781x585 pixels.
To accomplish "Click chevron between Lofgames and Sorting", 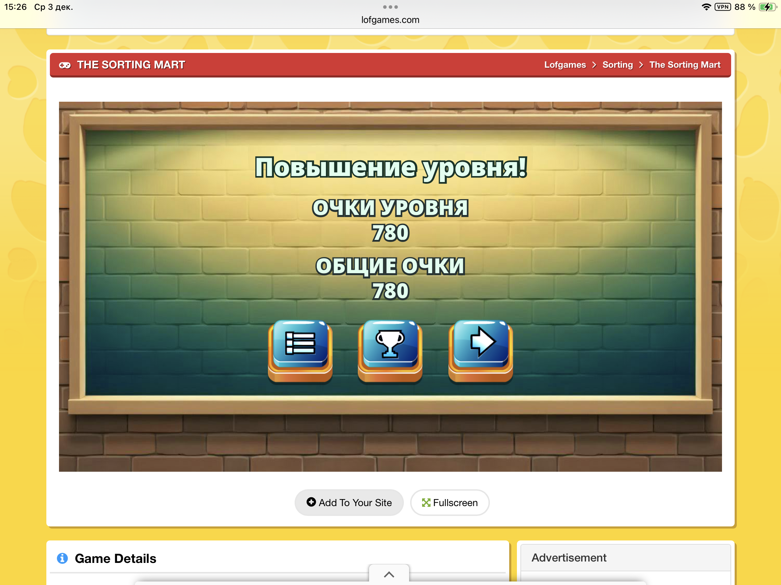I will click(594, 65).
